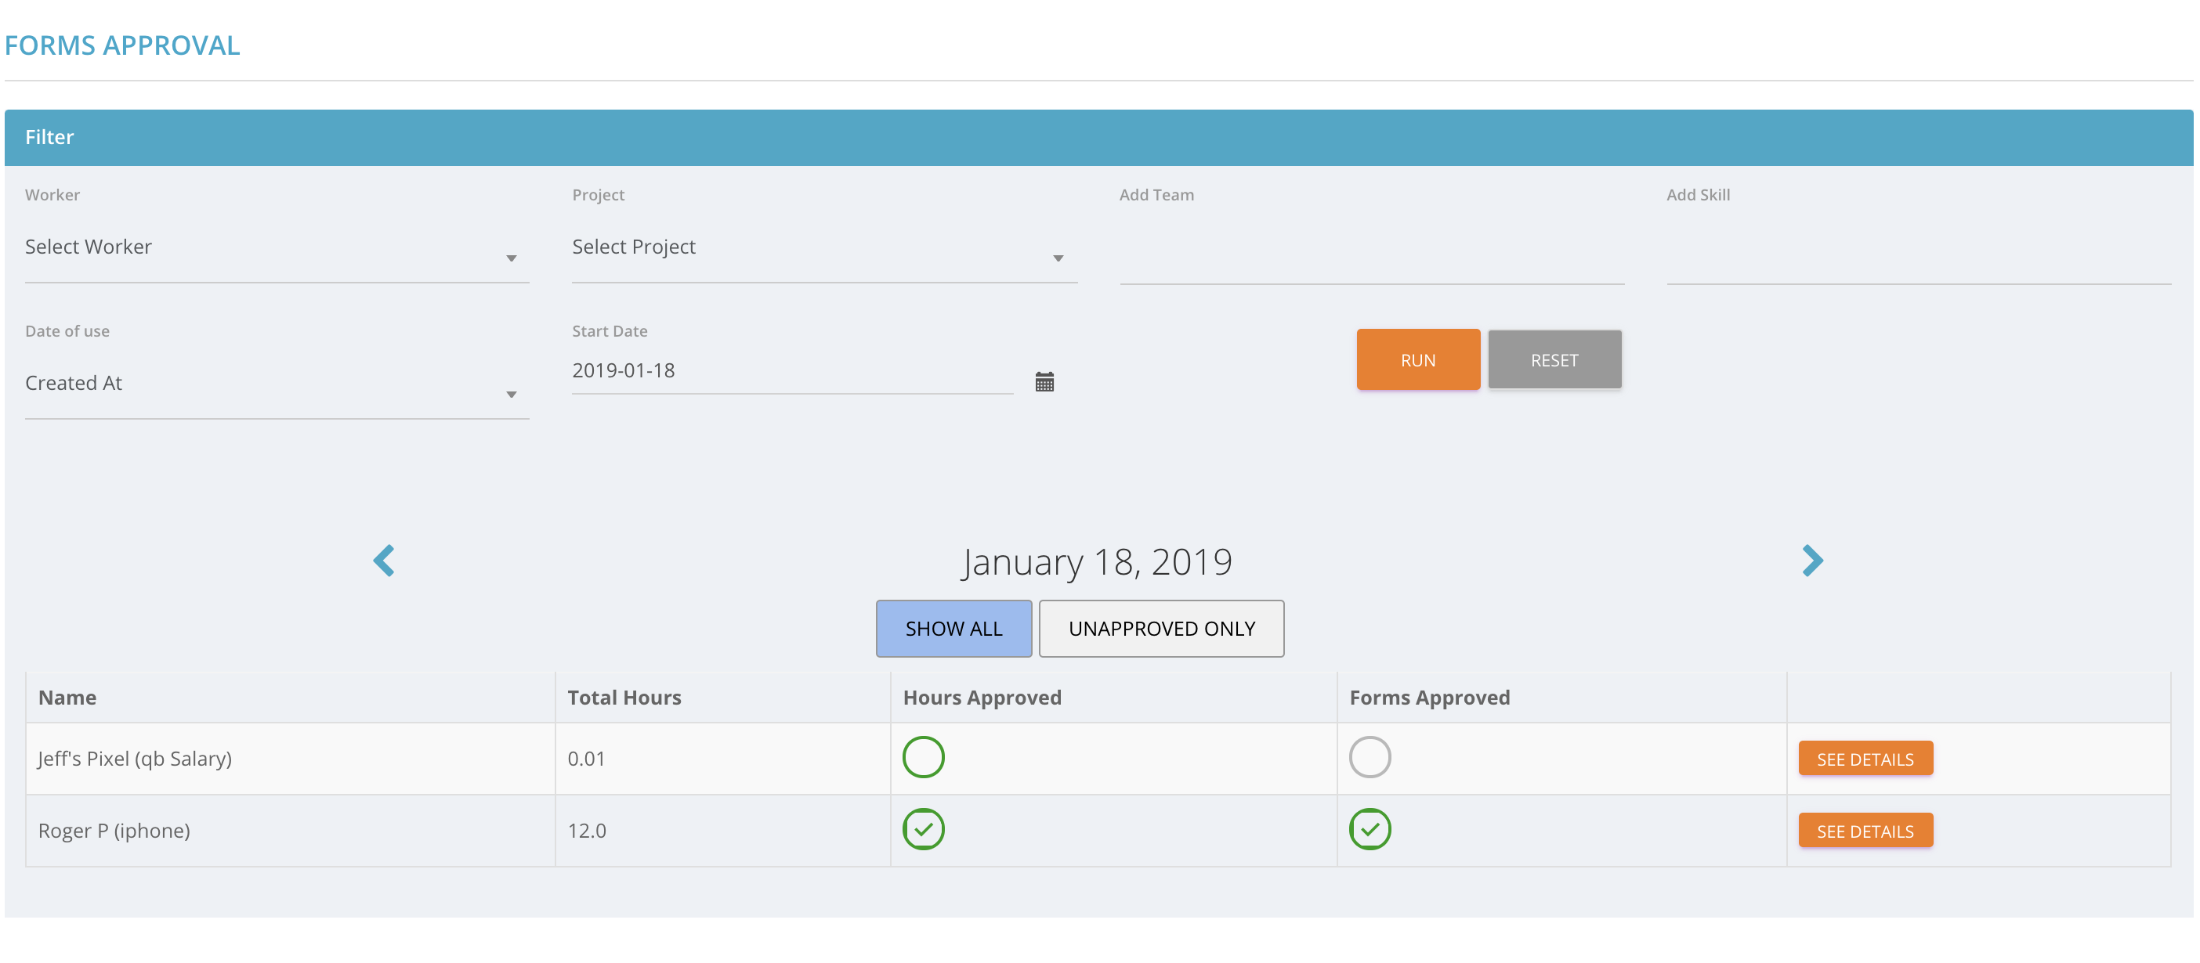This screenshot has width=2200, height=963.
Task: Open the Select Project dropdown
Action: pyautogui.click(x=823, y=248)
